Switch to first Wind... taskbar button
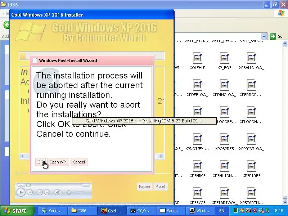Viewport: 288px width, 216px height. (52, 211)
